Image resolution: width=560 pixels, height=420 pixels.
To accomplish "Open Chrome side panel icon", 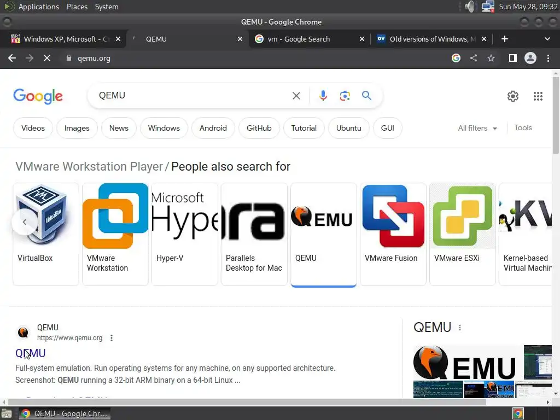I will [513, 58].
